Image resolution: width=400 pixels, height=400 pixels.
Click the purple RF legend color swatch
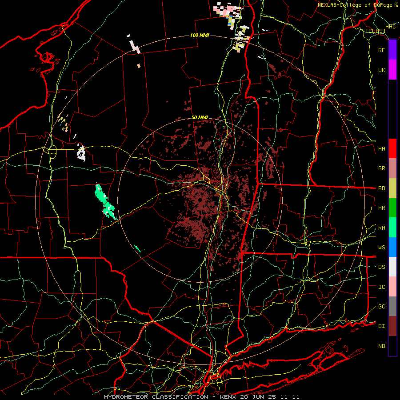point(392,50)
